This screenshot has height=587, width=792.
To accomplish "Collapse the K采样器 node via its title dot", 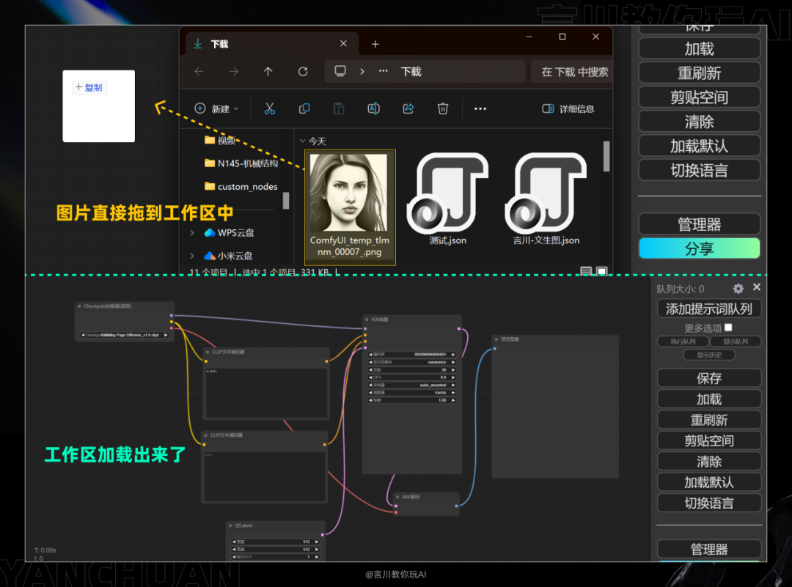I will (367, 320).
